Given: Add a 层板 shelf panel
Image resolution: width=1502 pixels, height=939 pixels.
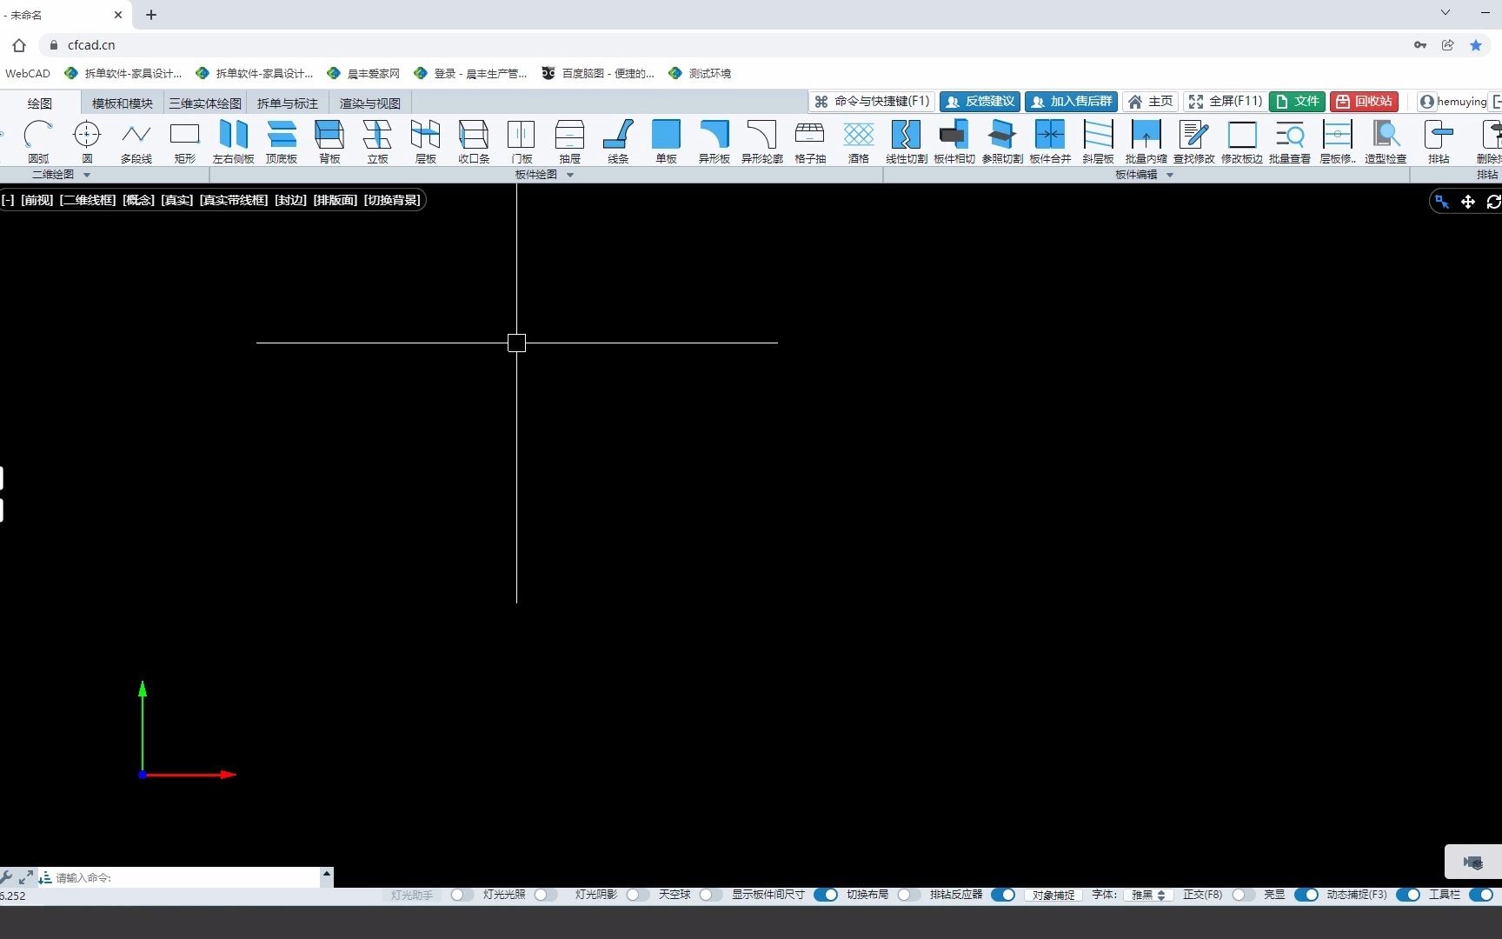Looking at the screenshot, I should [x=425, y=141].
